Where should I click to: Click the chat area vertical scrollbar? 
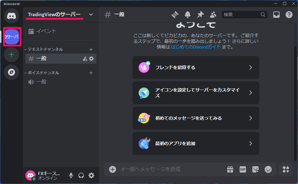point(295,103)
